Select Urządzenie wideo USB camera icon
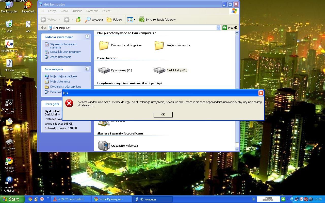Screen dimensions: 325x203 point(104,146)
